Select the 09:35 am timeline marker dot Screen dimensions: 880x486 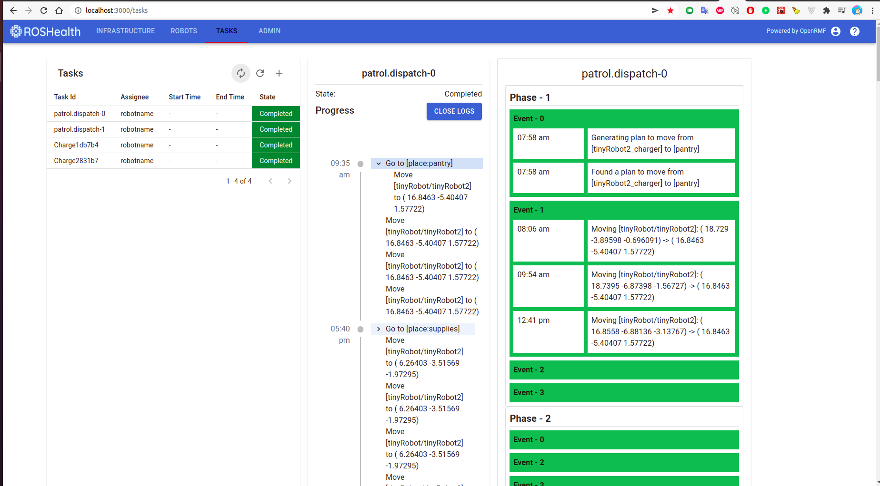(360, 163)
